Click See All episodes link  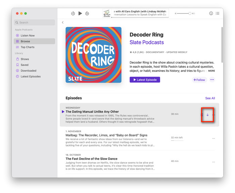click(x=210, y=98)
